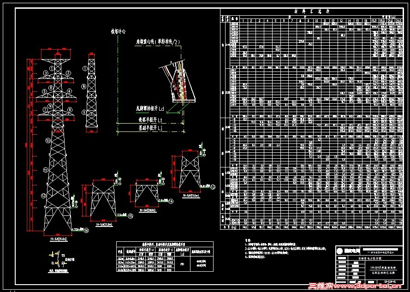Select the '铁塔半根开 Lt' dimension label

[x=151, y=119]
